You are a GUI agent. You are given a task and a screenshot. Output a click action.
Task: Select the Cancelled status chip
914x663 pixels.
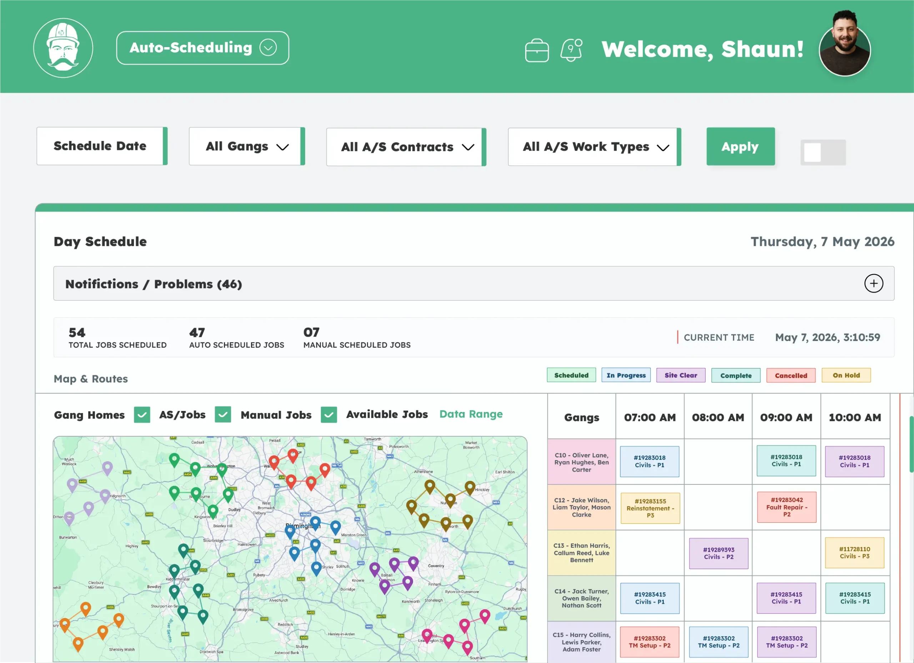791,375
